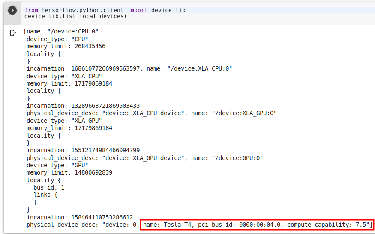Click the code line 'device_lib.list_local_devices()'
The height and width of the screenshot is (234, 375).
[x=77, y=16]
